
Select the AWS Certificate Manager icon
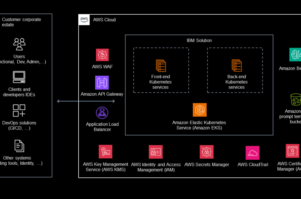(293, 151)
